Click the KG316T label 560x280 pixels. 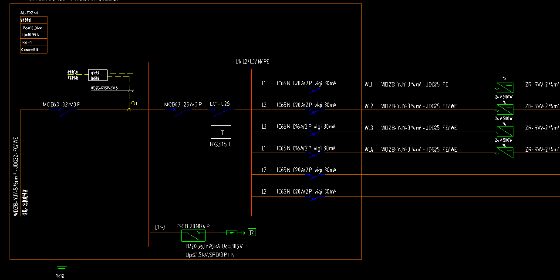point(220,144)
